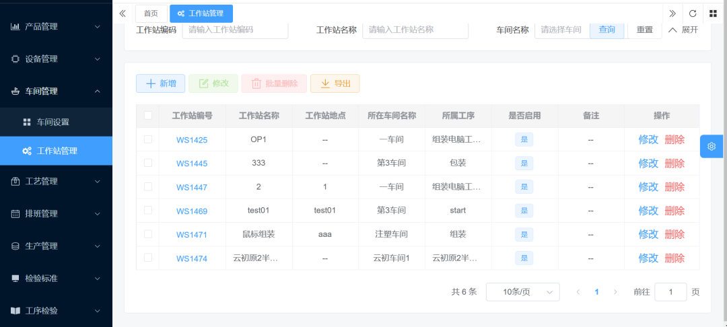
Task: Toggle the select-all checkbox in table header
Action: pyautogui.click(x=148, y=116)
